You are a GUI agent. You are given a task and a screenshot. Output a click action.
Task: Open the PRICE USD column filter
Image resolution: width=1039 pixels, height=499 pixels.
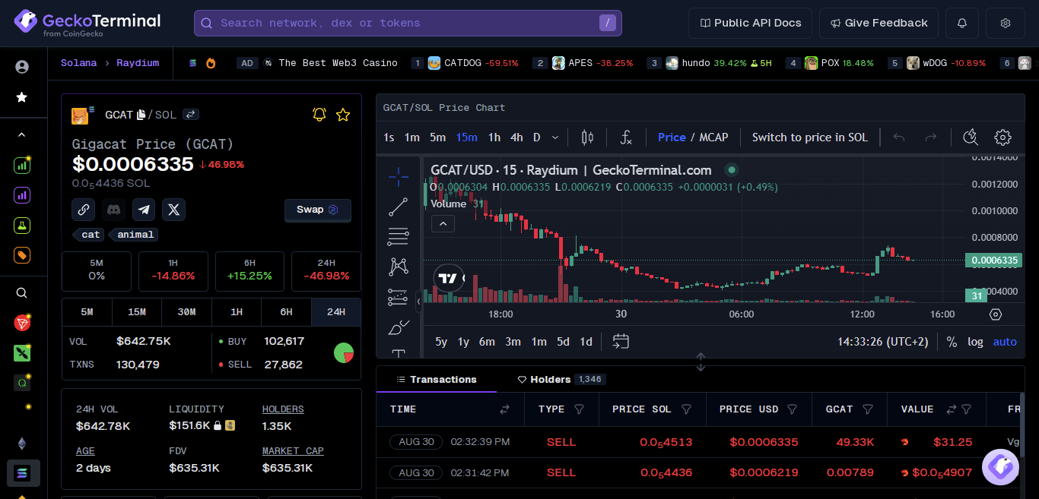point(792,409)
